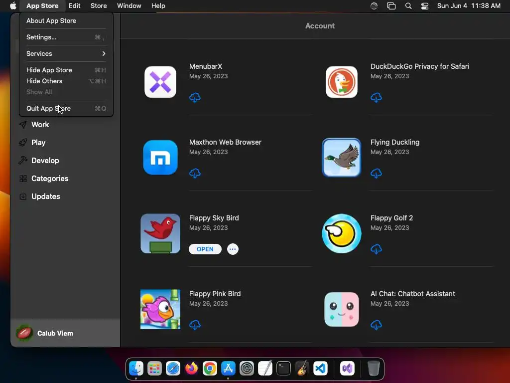Download Flappy Pink Bird via cloud icon
This screenshot has width=510, height=383.
tap(195, 325)
